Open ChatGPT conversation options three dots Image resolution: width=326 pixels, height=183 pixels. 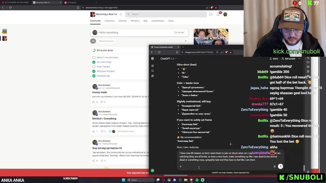point(300,59)
